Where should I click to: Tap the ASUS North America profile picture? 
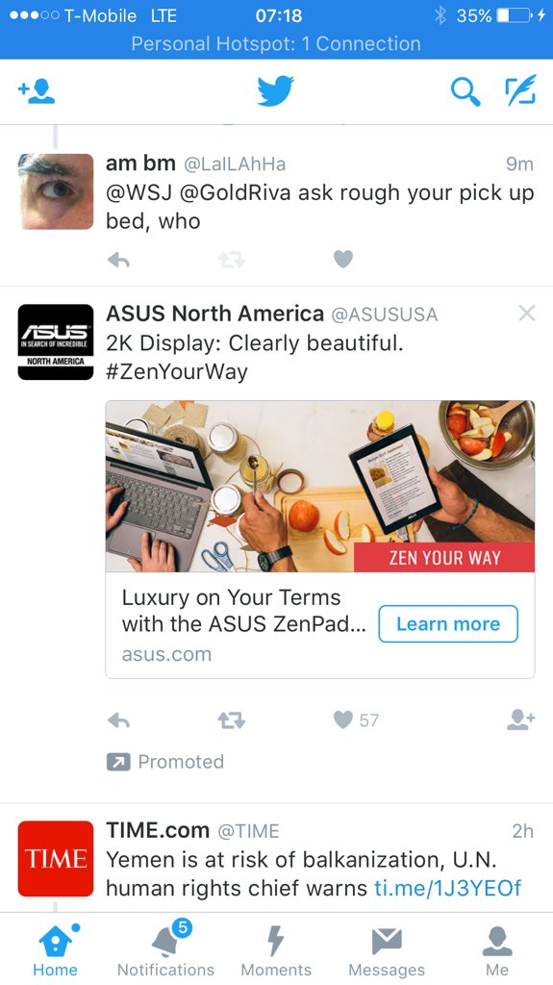tap(56, 342)
